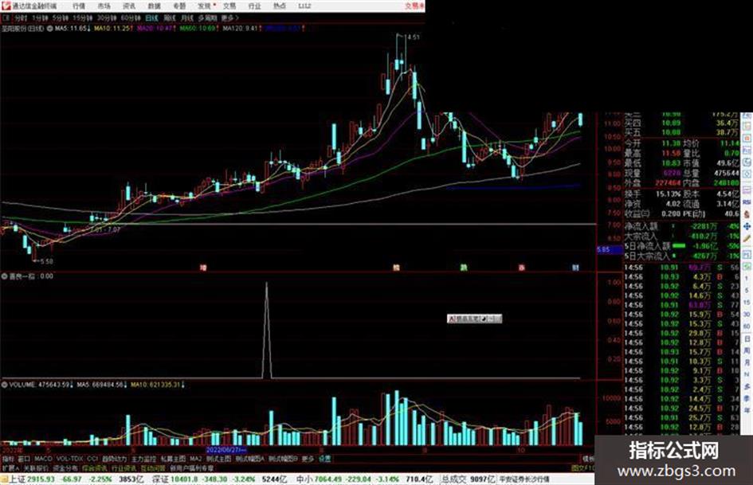Open the 数据 menu
The height and width of the screenshot is (485, 753).
coord(154,6)
